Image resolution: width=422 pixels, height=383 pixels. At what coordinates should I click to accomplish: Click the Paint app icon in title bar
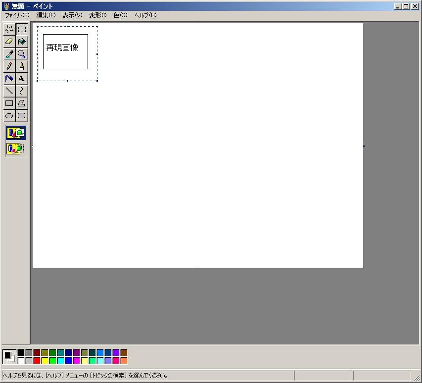coord(7,6)
